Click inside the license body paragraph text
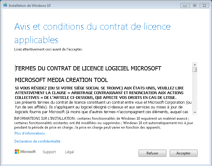Screen dimensions: 212x166 tap(103, 107)
